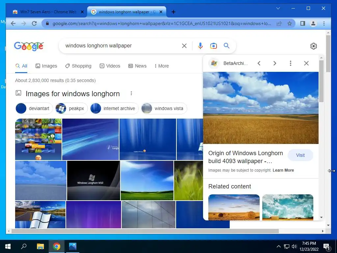Image resolution: width=337 pixels, height=253 pixels.
Task: Expand the More search options
Action: pyautogui.click(x=162, y=66)
